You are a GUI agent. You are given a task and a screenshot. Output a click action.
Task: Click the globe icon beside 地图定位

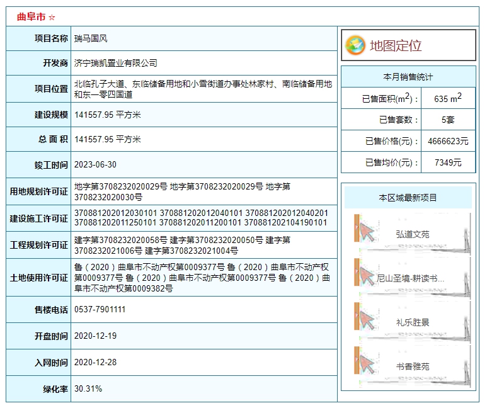coord(355,45)
